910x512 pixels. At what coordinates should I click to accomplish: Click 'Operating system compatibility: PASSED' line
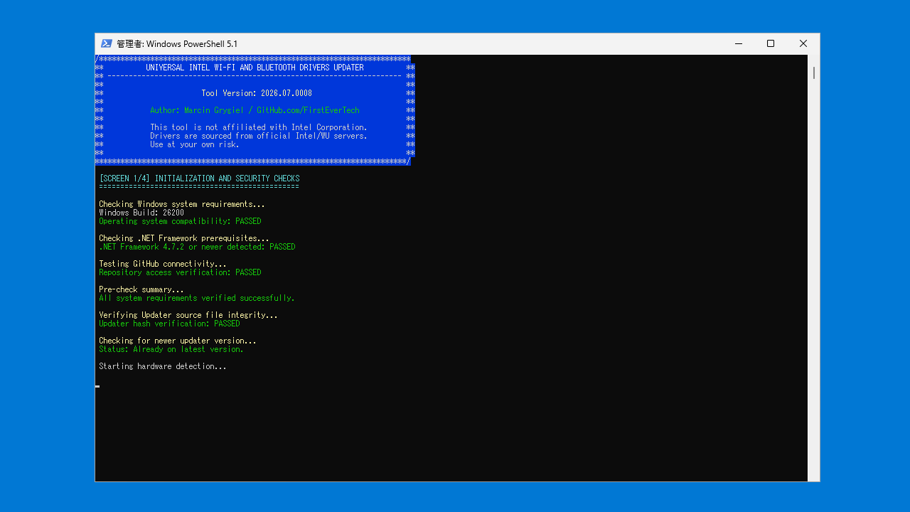[x=180, y=221]
